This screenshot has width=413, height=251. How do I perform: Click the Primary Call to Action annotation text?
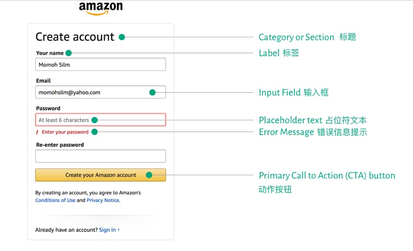pyautogui.click(x=326, y=176)
